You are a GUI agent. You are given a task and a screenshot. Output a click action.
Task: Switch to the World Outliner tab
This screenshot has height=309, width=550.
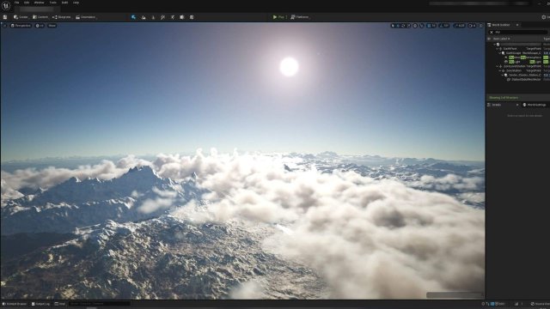(x=500, y=25)
